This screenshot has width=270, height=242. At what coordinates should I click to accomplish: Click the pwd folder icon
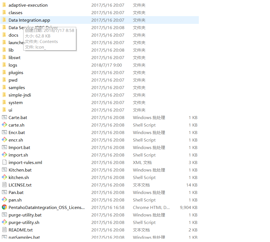[x=4, y=80]
